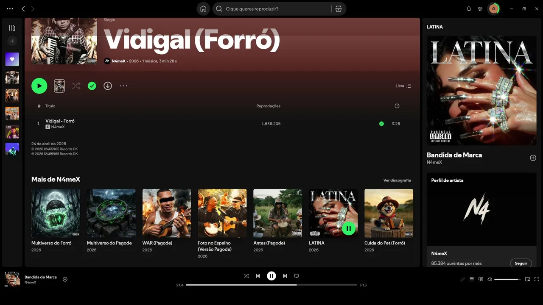Open the lyrics microphone icon
The height and width of the screenshot is (305, 543).
point(463,280)
